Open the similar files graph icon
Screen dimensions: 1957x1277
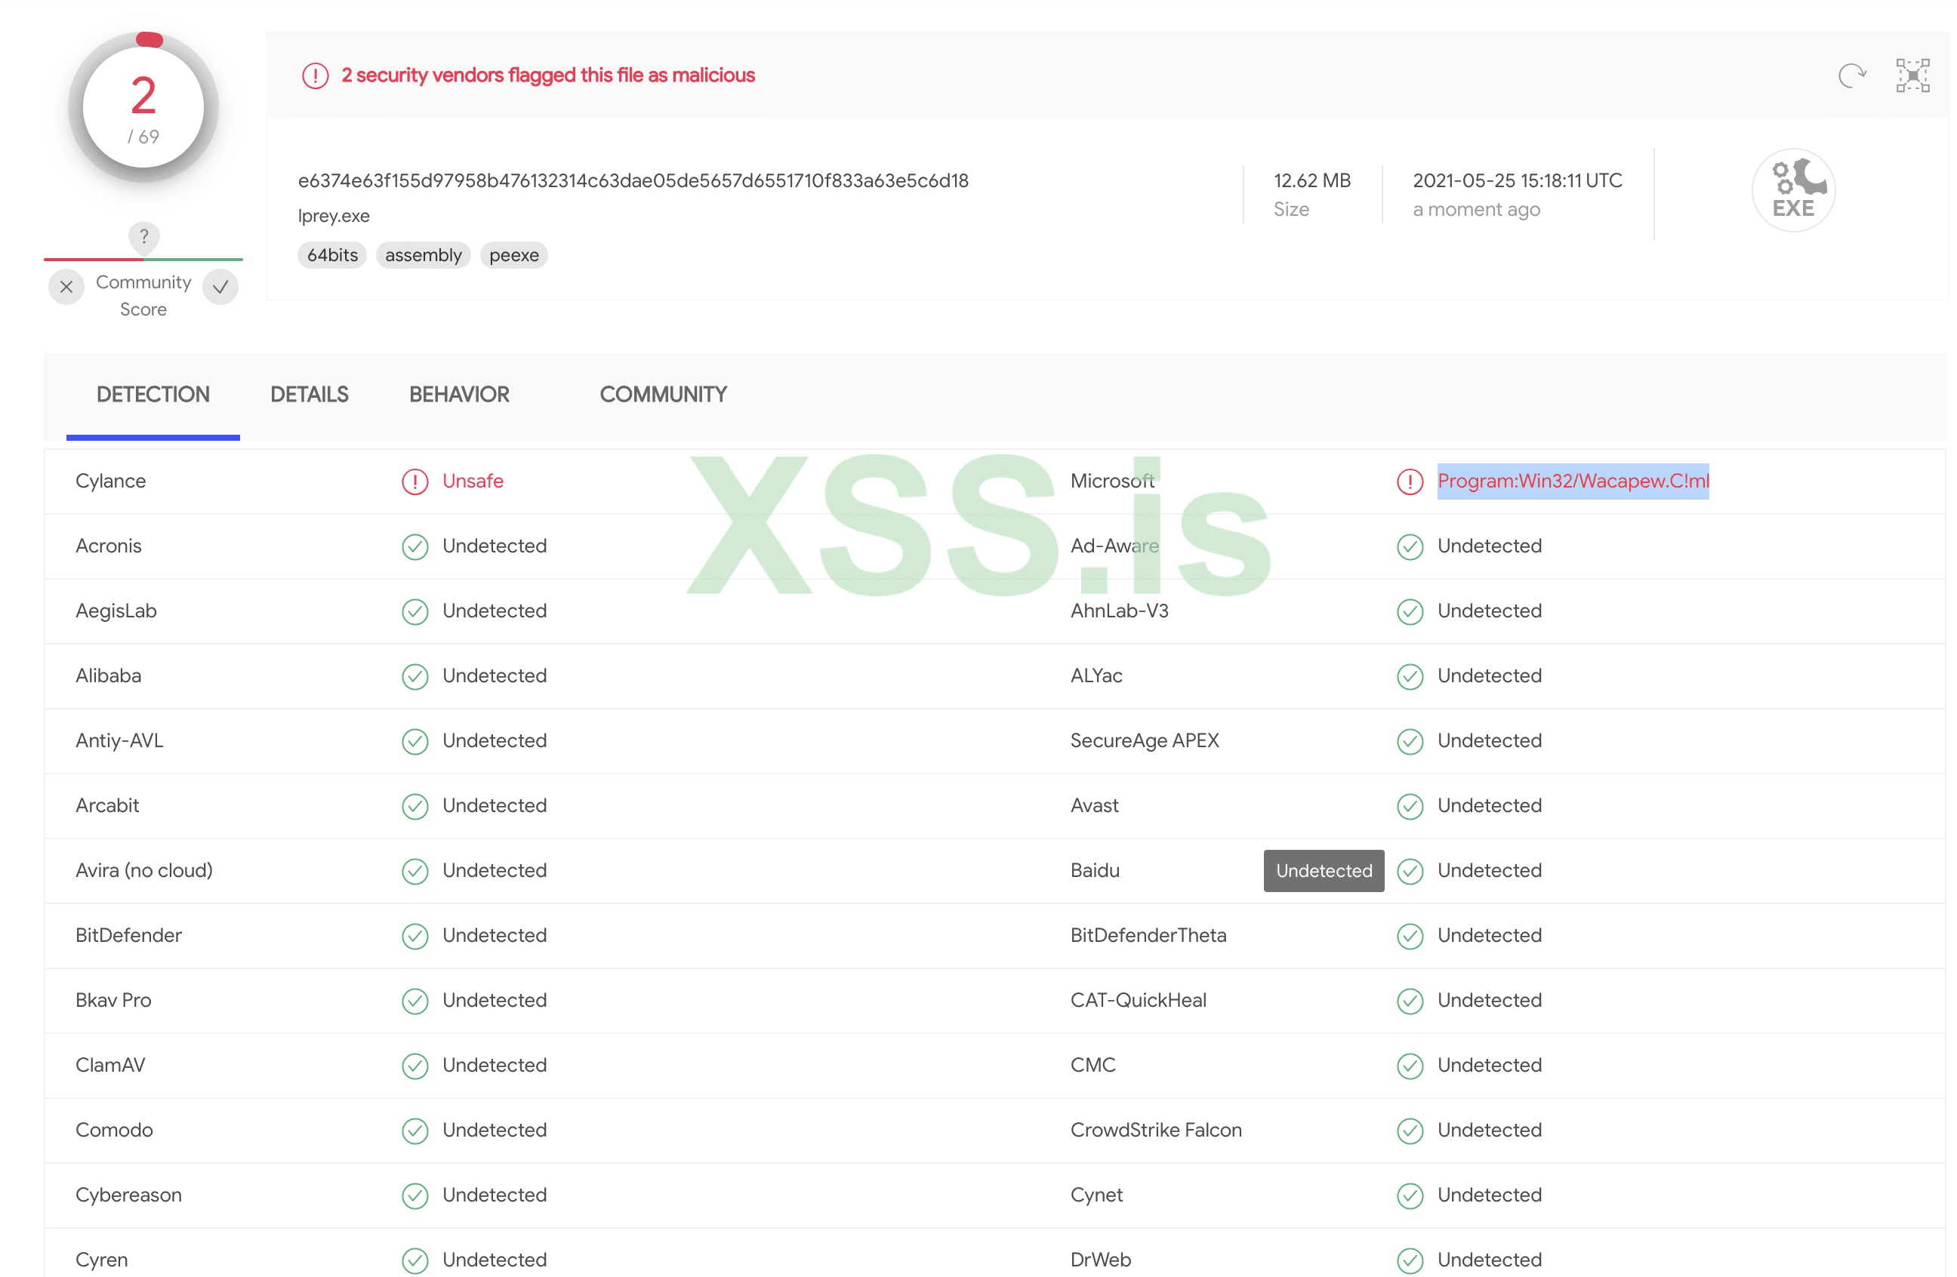click(1912, 75)
